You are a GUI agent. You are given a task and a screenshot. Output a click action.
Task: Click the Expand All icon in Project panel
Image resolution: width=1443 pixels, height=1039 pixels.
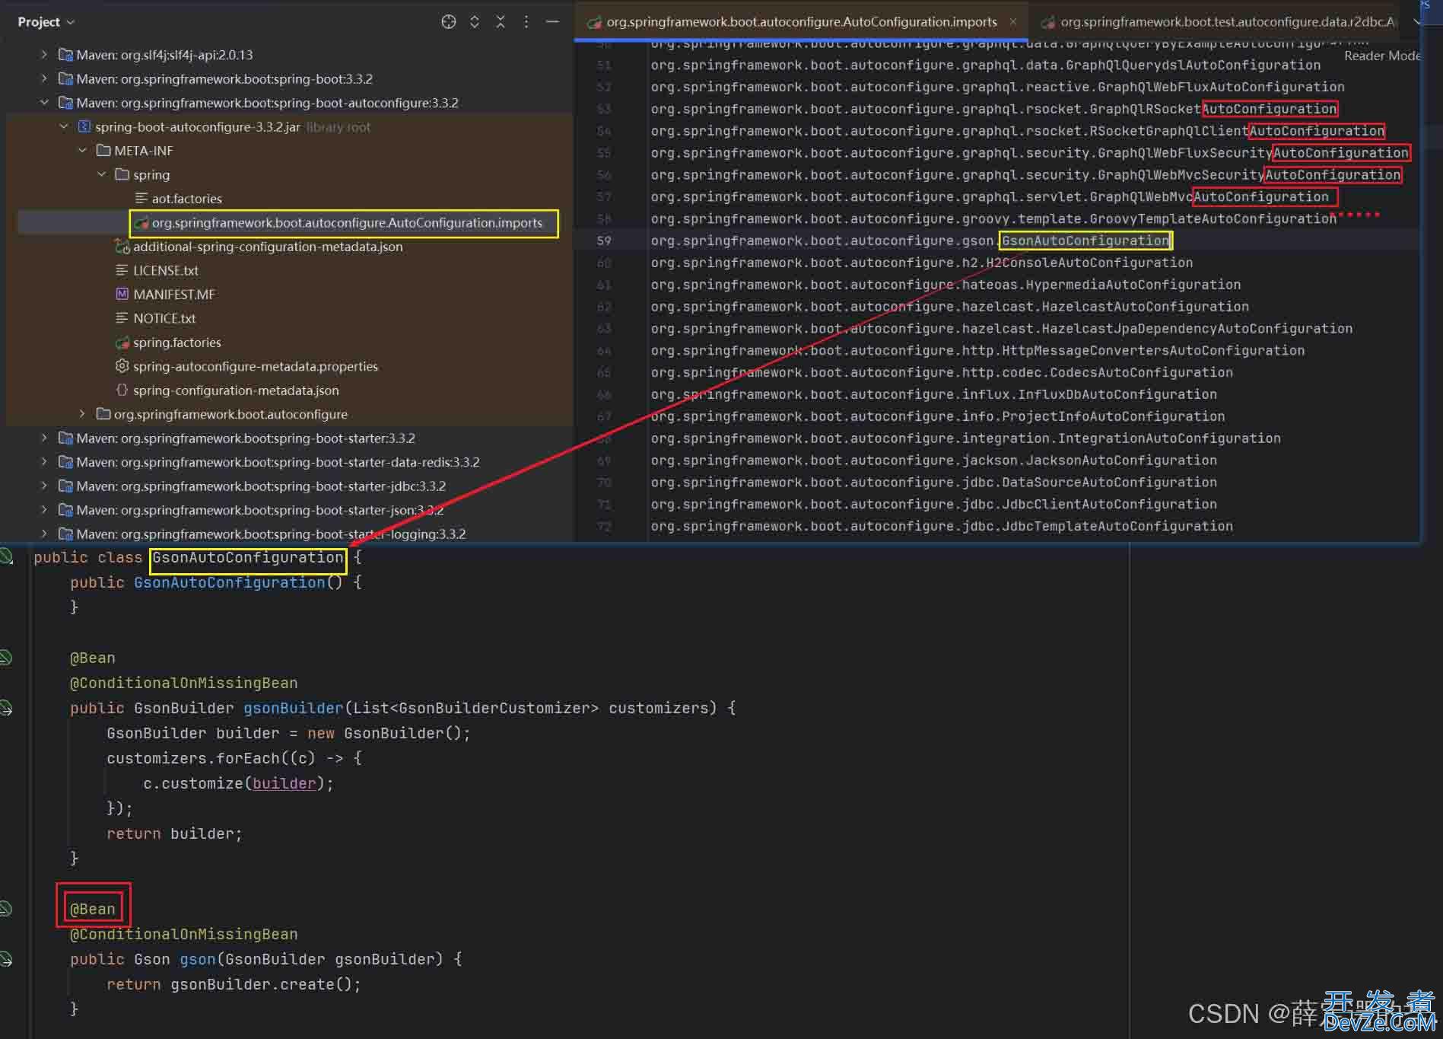pyautogui.click(x=475, y=22)
